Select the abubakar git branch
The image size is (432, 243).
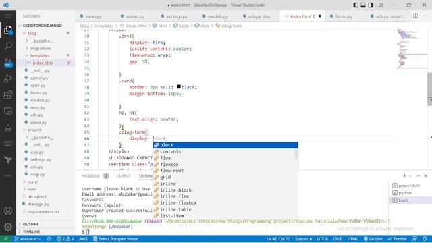(28, 239)
